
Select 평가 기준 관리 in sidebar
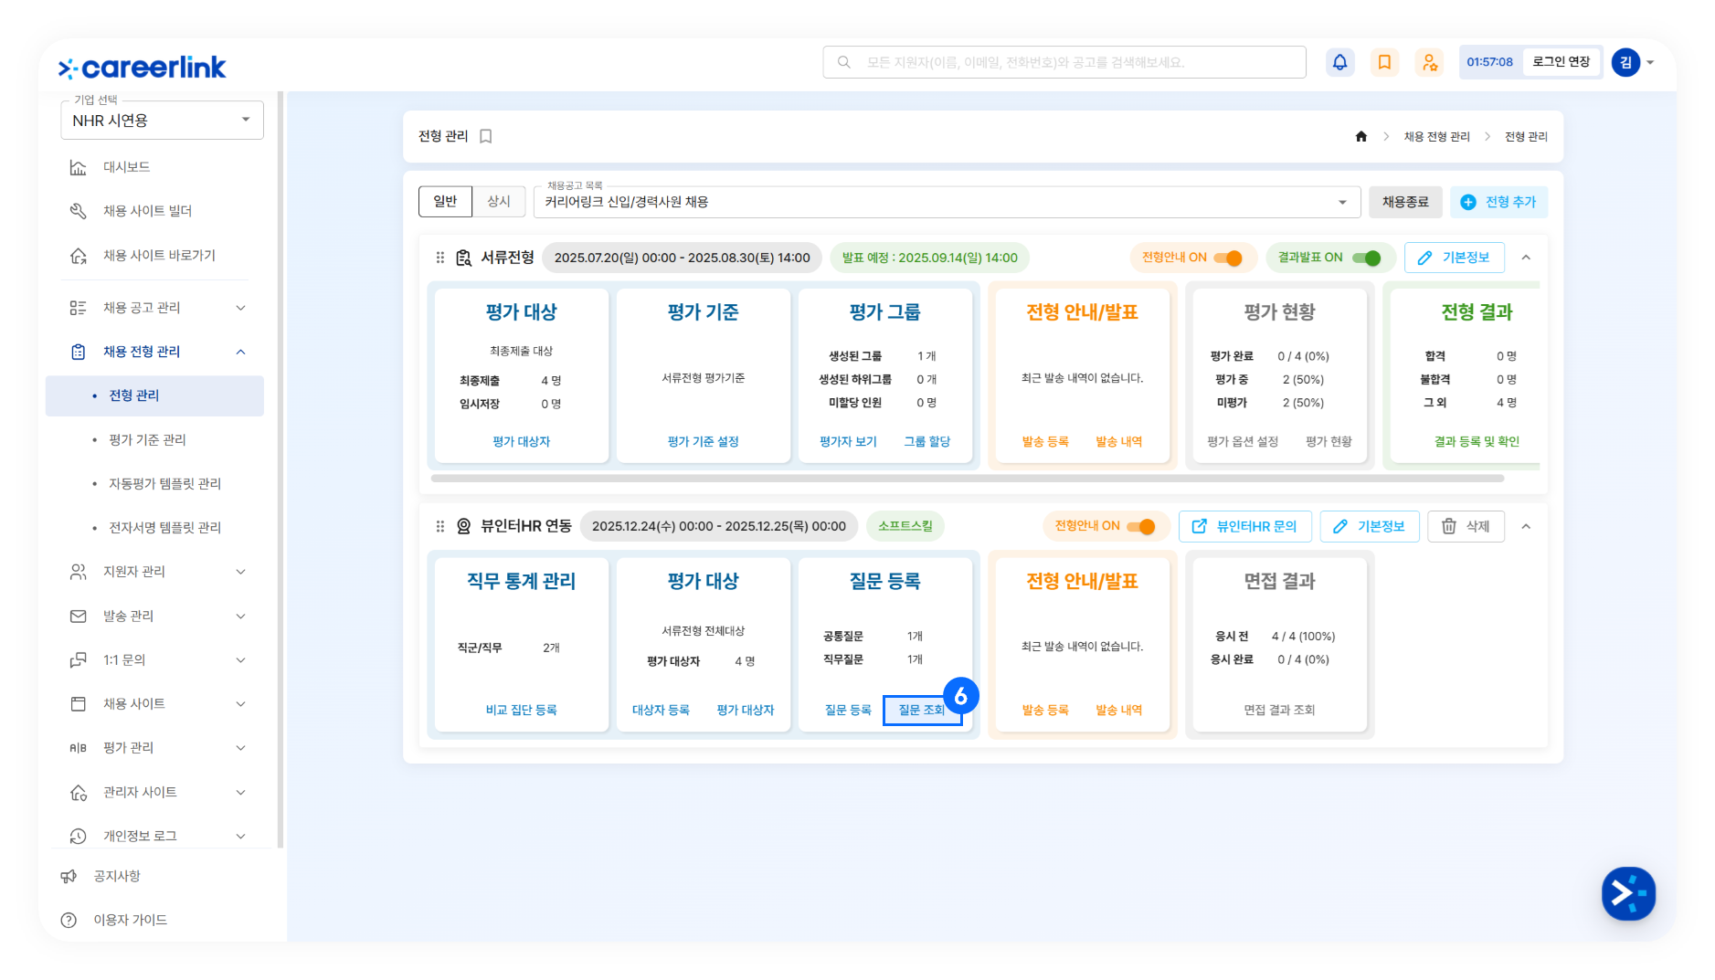147,440
